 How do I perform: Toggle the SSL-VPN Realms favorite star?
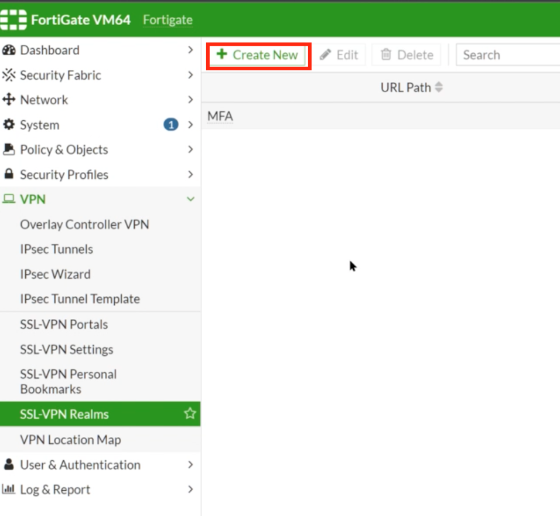point(190,414)
